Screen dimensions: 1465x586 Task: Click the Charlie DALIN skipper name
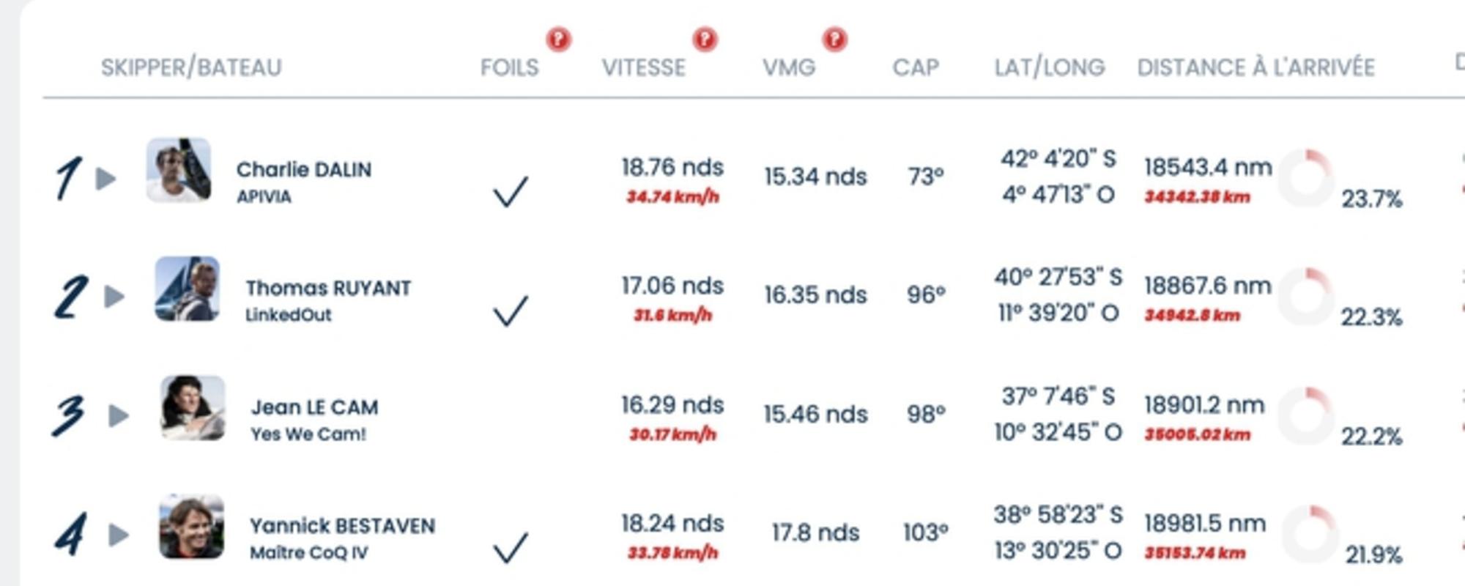(x=303, y=169)
